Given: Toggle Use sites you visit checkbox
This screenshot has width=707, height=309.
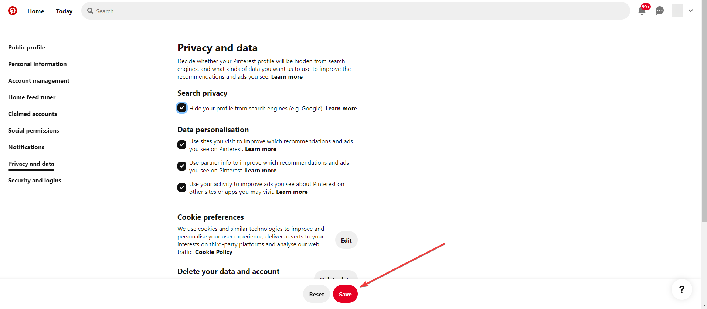Looking at the screenshot, I should click(x=182, y=145).
